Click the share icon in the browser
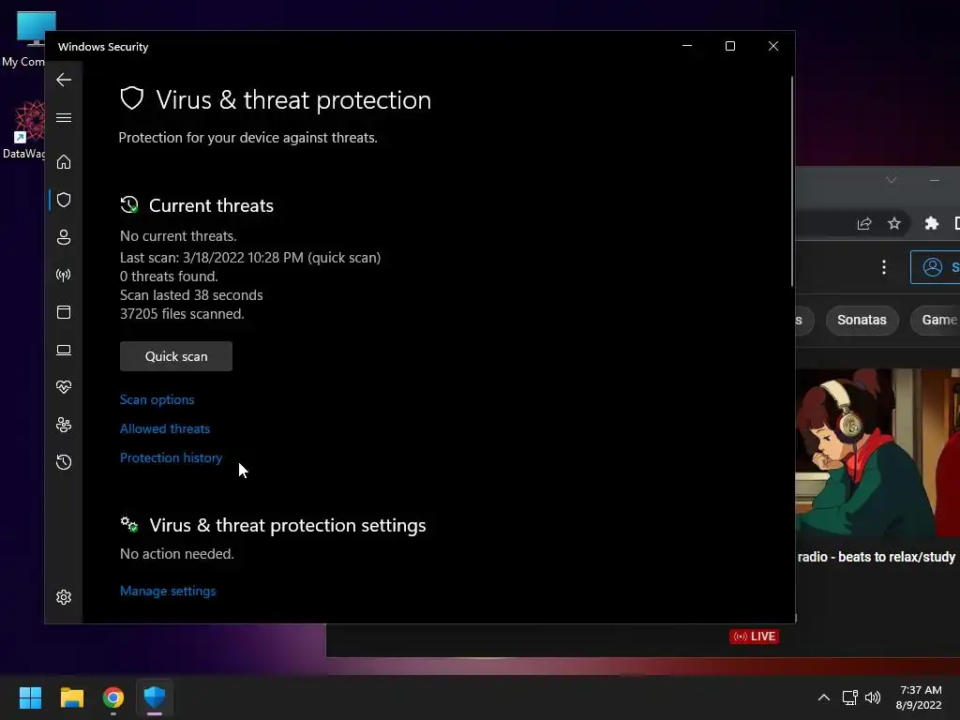This screenshot has height=720, width=960. [x=863, y=223]
